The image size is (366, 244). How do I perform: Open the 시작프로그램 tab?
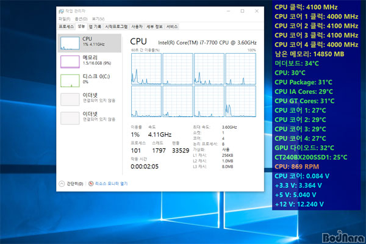[x=117, y=27]
